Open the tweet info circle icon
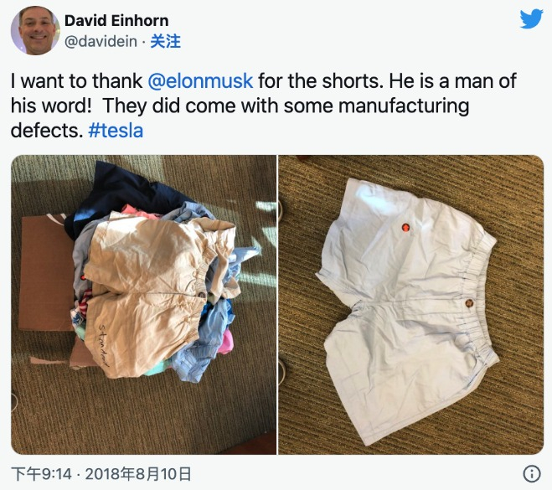552x490 pixels. tap(532, 473)
